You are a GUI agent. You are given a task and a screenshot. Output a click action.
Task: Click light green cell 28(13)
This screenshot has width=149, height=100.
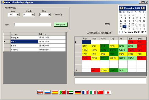pyautogui.click(x=123, y=58)
